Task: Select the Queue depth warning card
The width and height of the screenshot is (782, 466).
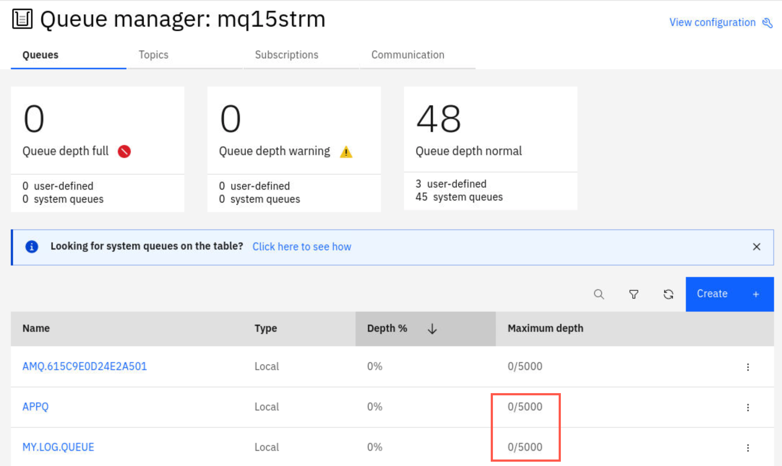Action: pyautogui.click(x=294, y=149)
